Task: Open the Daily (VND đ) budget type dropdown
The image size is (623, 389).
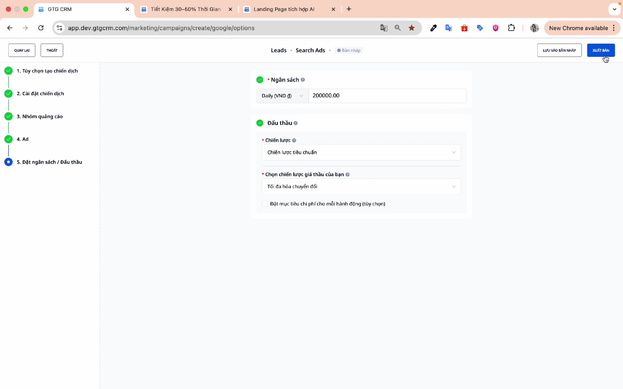Action: pos(282,96)
